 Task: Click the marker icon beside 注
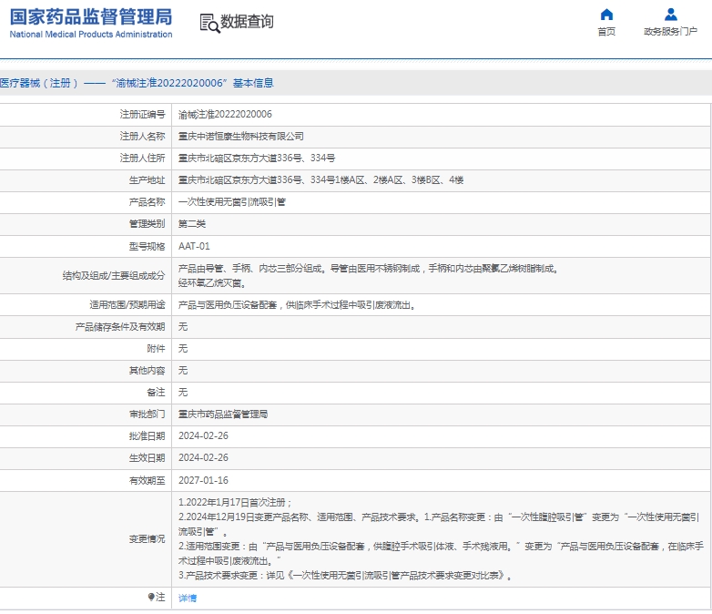click(151, 597)
